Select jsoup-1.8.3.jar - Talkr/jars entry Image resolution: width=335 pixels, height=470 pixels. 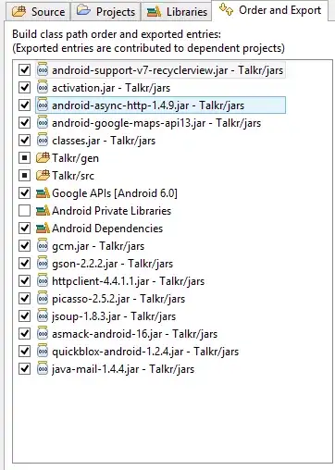[114, 316]
